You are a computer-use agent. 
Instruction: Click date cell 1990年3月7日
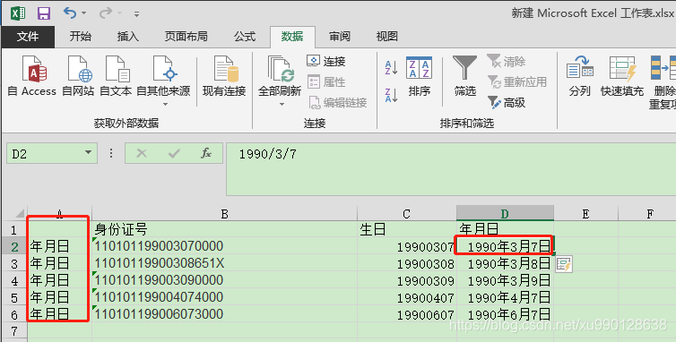coord(505,246)
